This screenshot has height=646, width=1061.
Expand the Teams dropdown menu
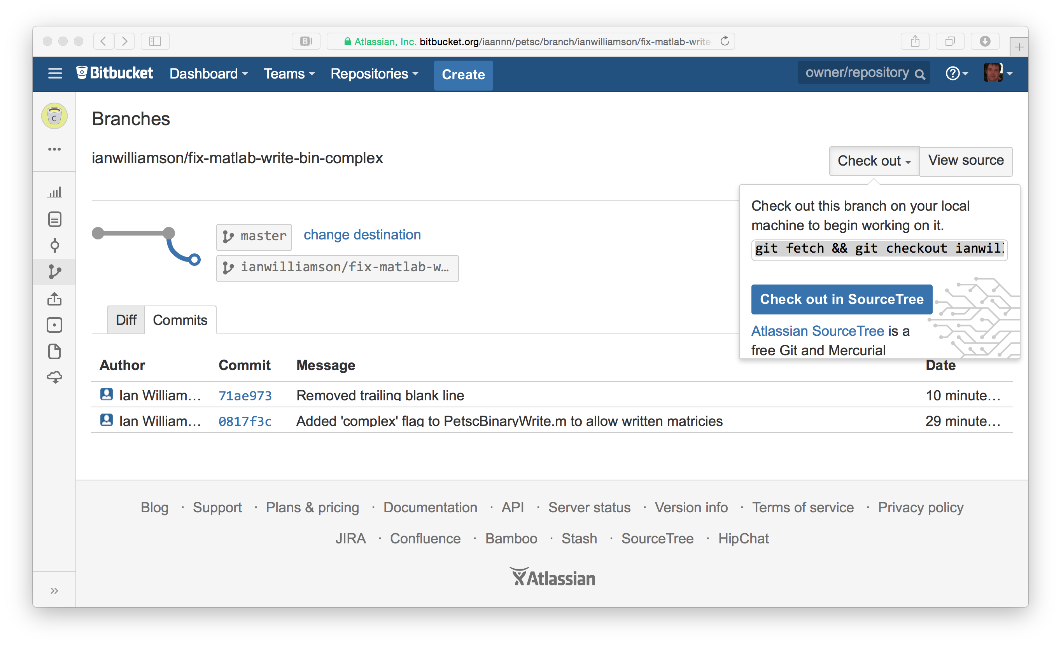[289, 73]
